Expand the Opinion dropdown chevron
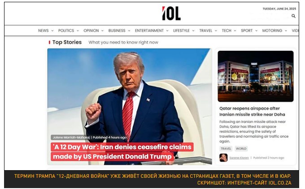 (102, 31)
